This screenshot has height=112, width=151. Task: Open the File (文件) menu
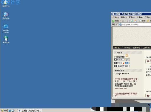coord(116,17)
